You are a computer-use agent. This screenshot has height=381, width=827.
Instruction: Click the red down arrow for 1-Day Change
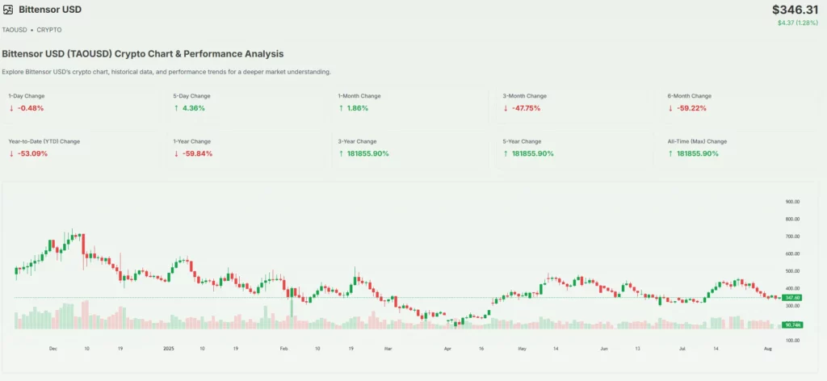[x=11, y=108]
